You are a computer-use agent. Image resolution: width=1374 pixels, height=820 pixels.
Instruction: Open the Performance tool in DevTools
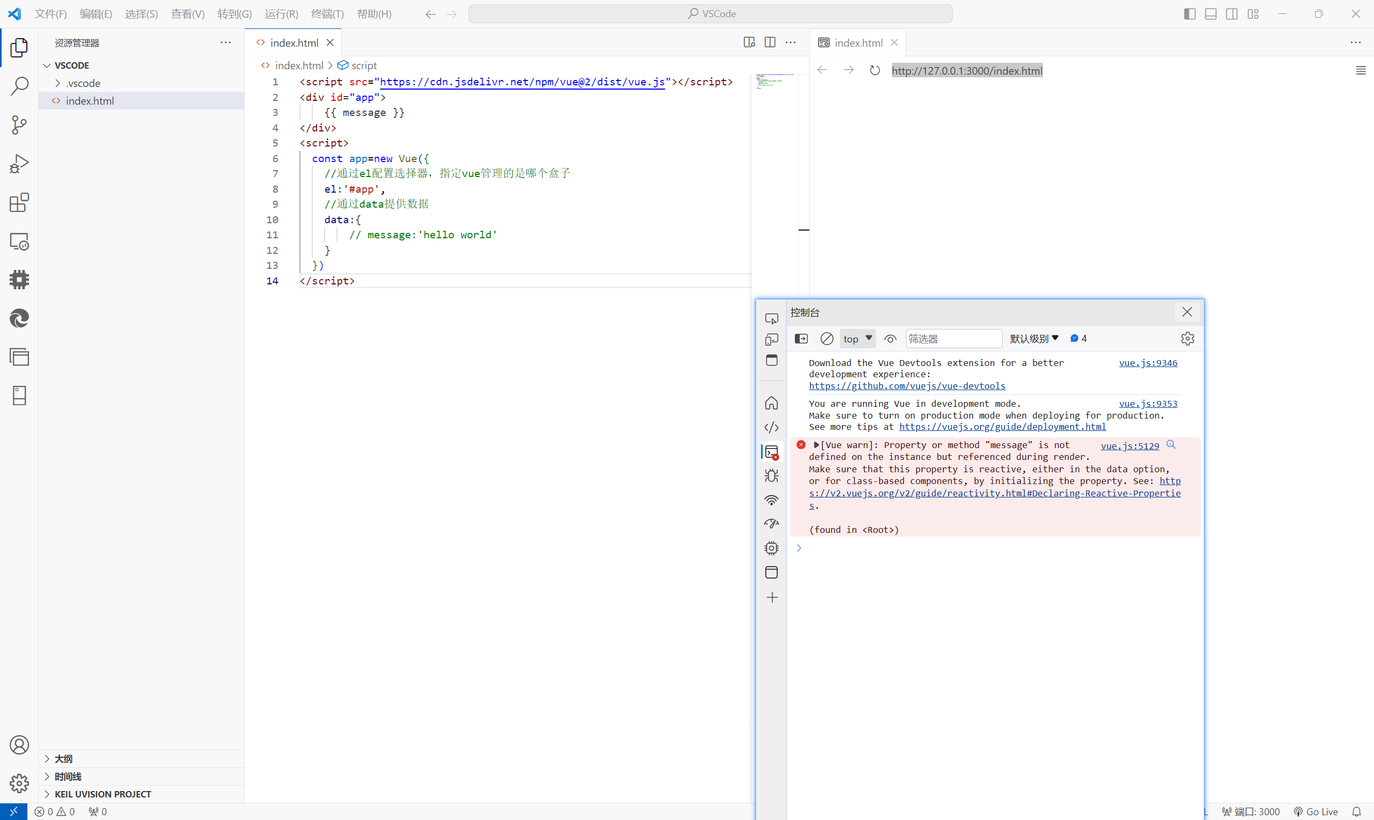coord(771,523)
